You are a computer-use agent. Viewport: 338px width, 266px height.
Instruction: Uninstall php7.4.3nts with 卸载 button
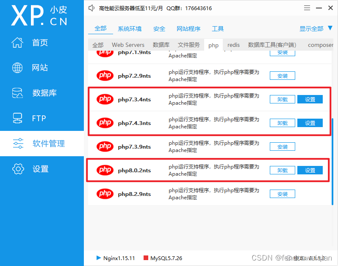283,123
